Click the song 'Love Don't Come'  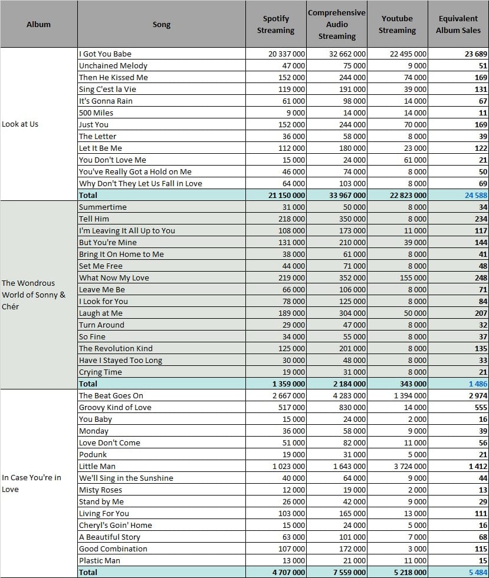click(110, 443)
